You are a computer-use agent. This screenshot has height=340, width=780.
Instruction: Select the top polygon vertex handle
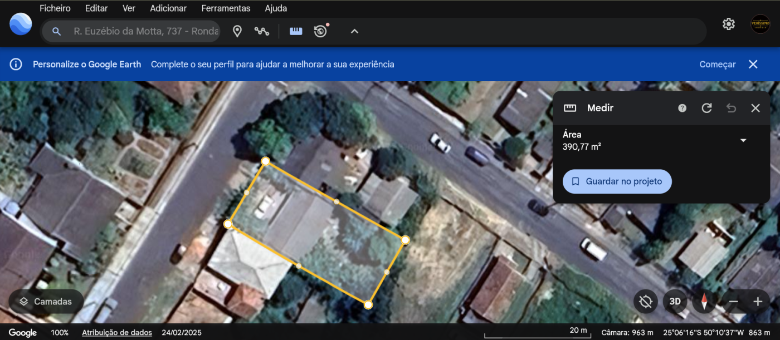[x=266, y=161]
